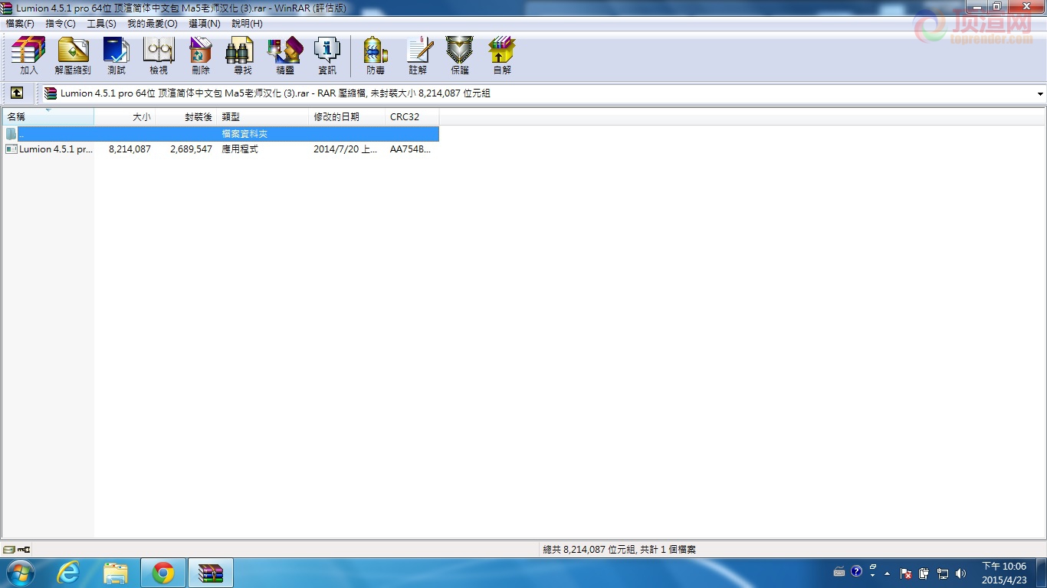
Task: Launch Internet Explorer from the taskbar
Action: click(68, 573)
